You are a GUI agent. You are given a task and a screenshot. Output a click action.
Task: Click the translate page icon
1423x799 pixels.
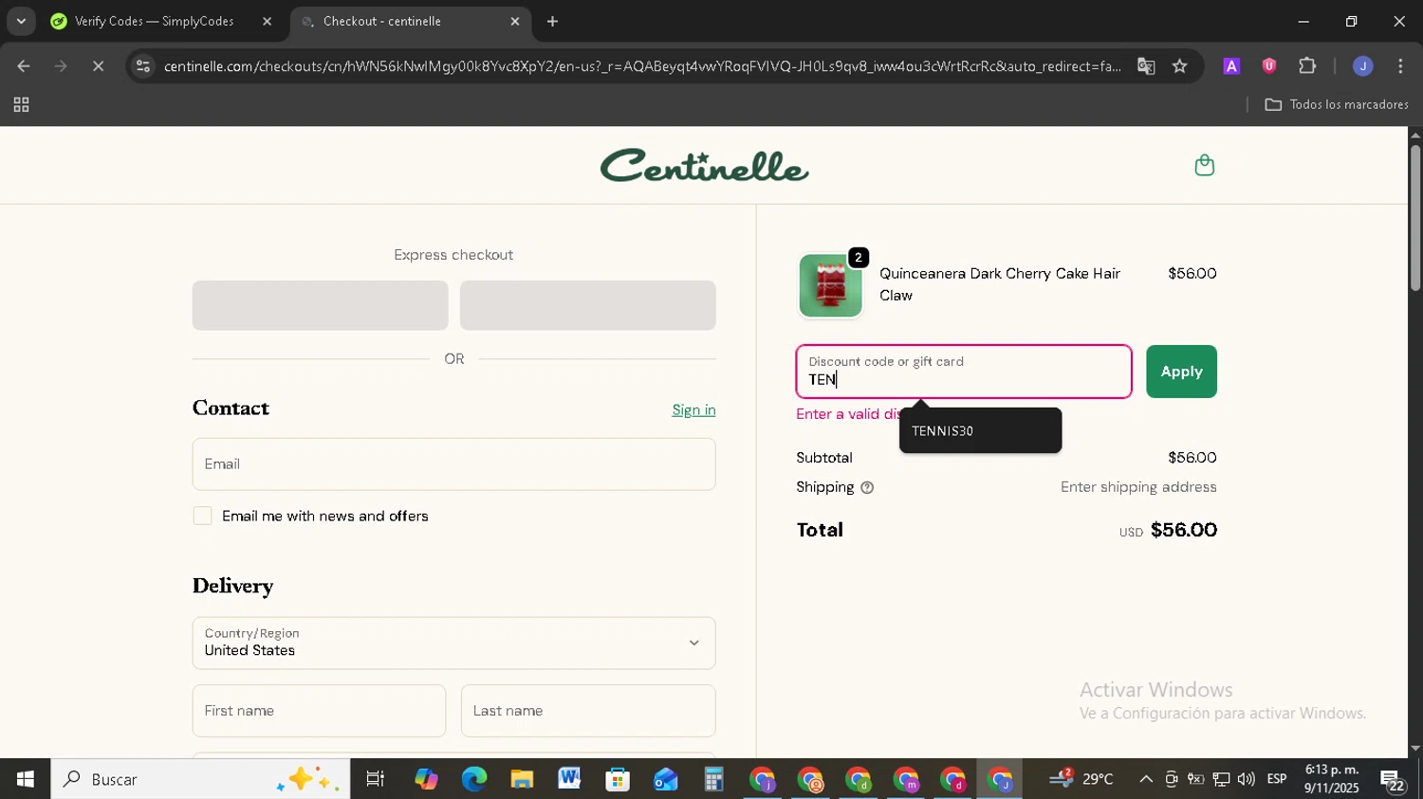click(x=1146, y=66)
